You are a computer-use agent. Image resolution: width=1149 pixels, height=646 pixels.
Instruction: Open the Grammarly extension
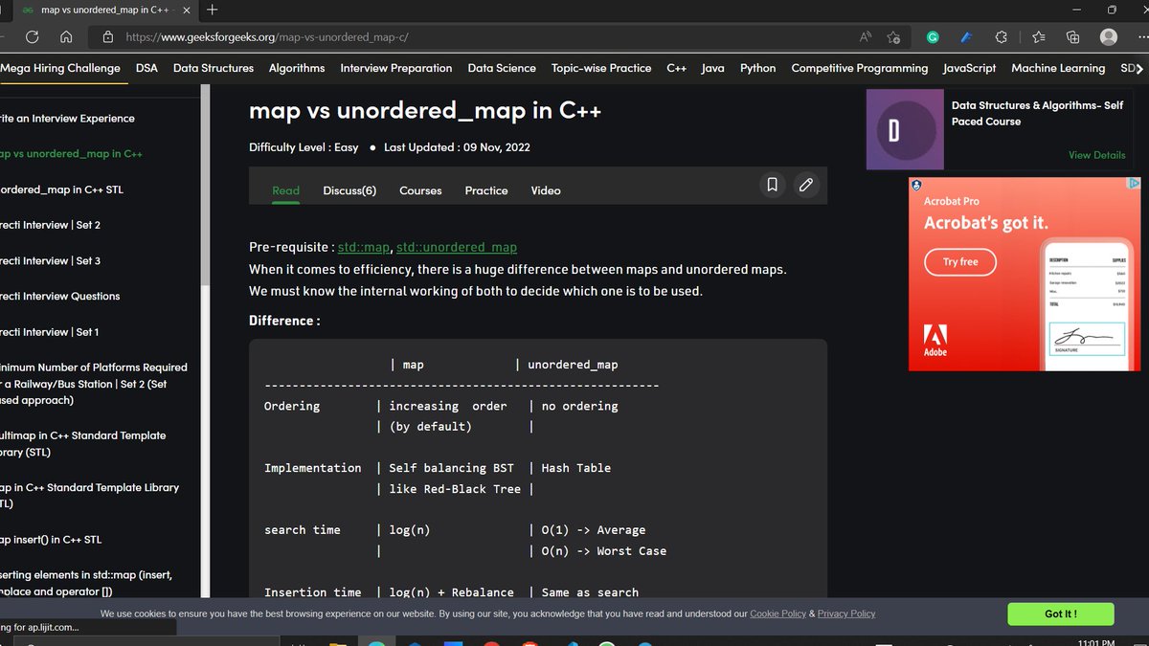[x=932, y=37]
